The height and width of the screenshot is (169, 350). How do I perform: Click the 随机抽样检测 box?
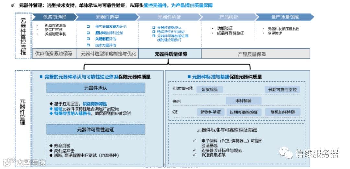pyautogui.click(x=283, y=112)
